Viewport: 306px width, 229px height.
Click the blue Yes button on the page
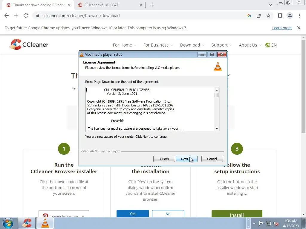[x=132, y=213]
